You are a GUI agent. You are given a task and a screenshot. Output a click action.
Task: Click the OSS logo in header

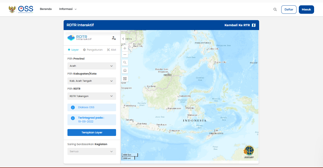[21, 9]
